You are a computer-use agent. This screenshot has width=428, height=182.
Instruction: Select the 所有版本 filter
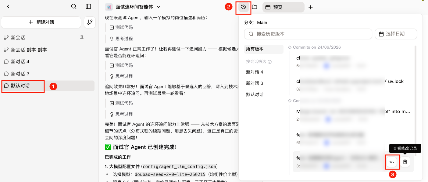(x=264, y=49)
